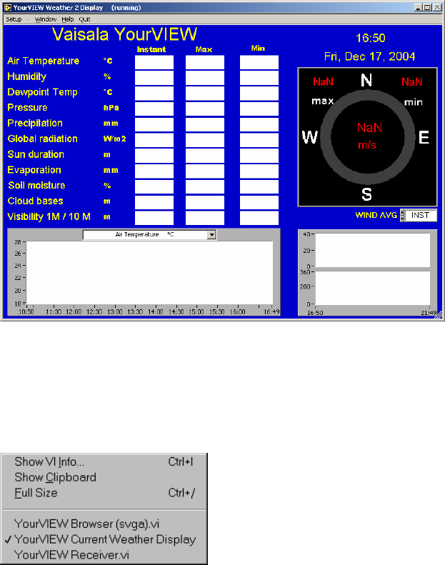Click the INST wind averaging field

point(421,215)
